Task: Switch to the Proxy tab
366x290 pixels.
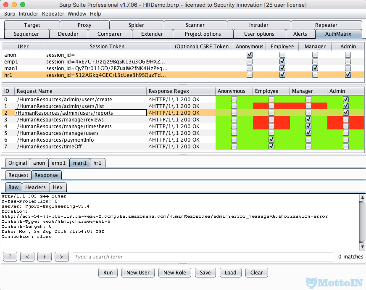Action: [84, 25]
